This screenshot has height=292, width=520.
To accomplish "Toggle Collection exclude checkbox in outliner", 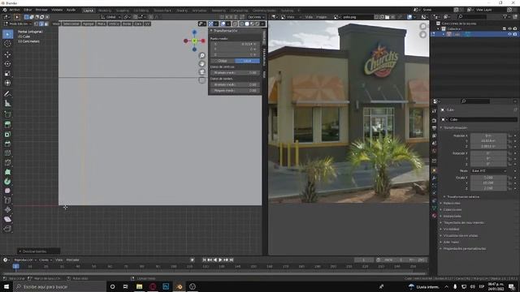I will pyautogui.click(x=505, y=29).
